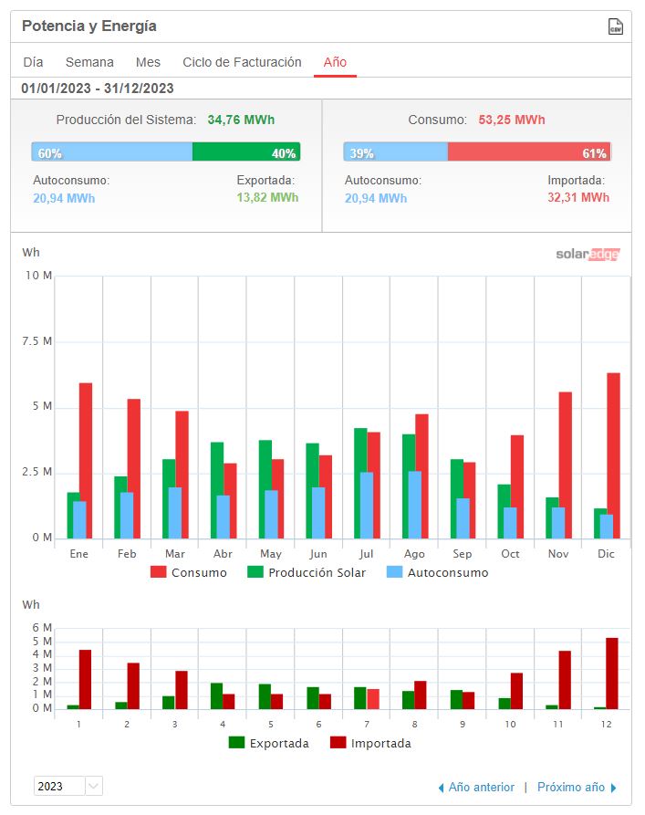Image resolution: width=645 pixels, height=815 pixels.
Task: Go to Próximo año link
Action: (x=571, y=788)
